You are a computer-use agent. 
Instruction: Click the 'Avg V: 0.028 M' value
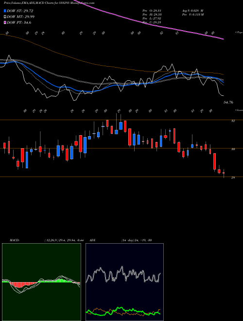192,11
